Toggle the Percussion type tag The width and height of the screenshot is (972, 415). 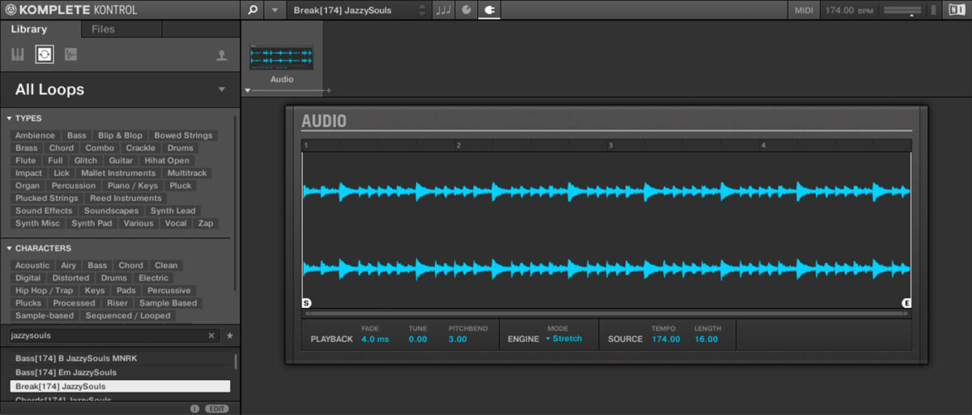[x=74, y=186]
